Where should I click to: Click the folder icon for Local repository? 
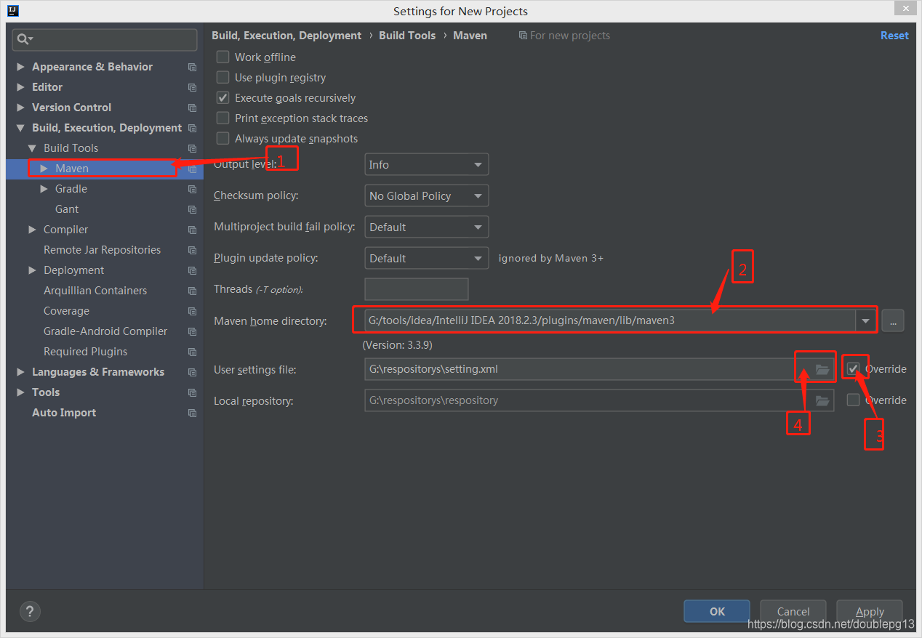point(822,400)
